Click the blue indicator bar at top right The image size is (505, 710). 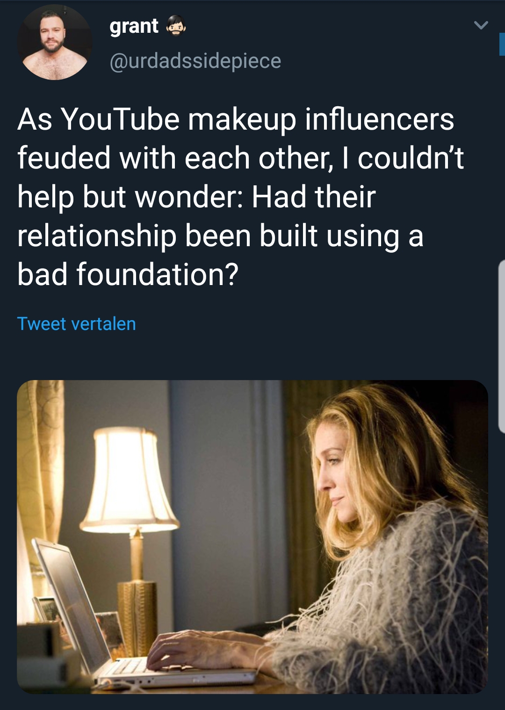[502, 45]
